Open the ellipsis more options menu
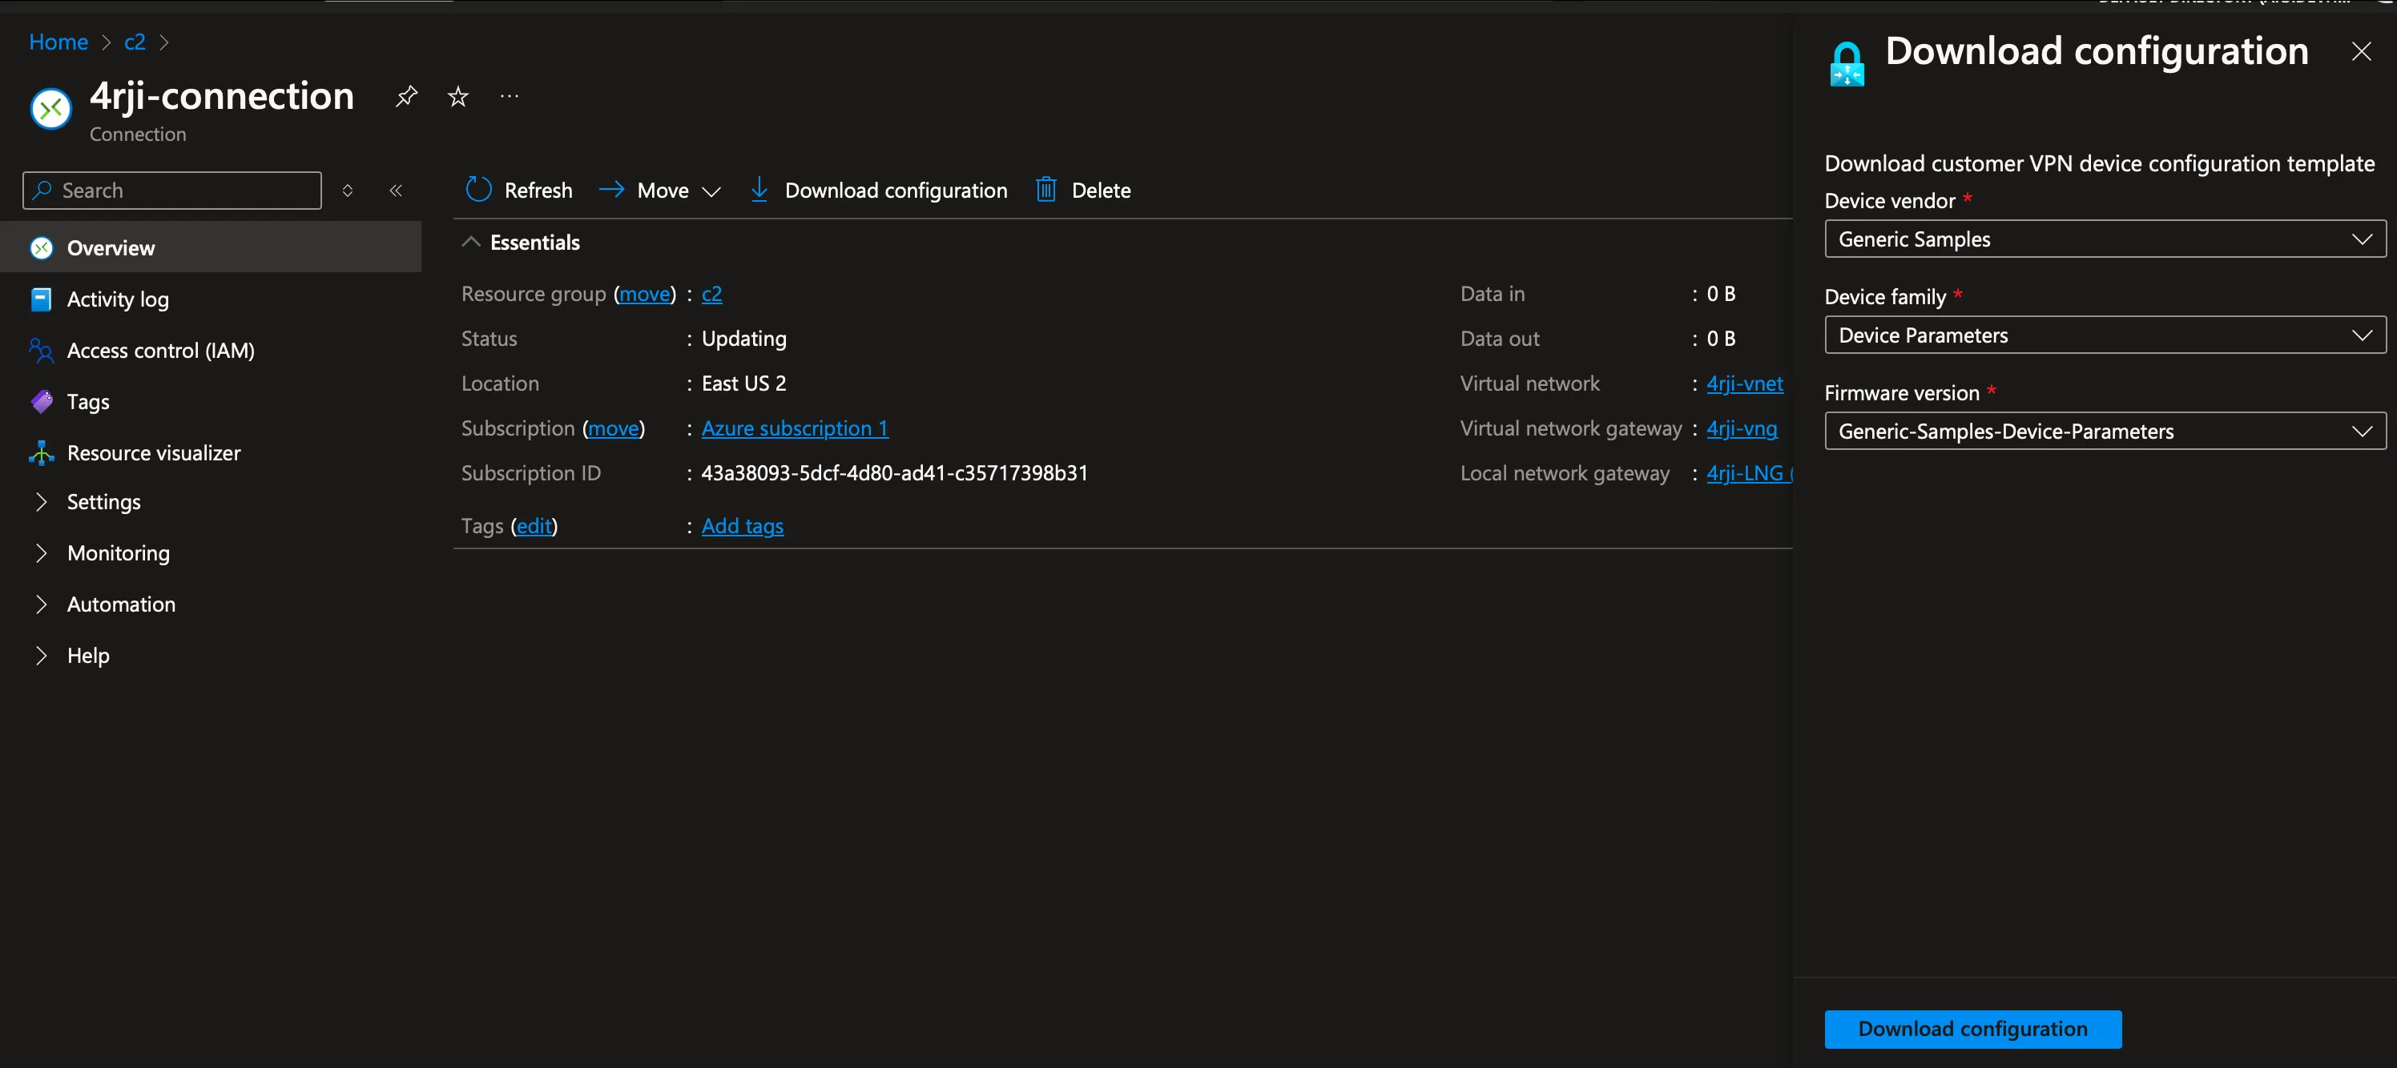2397x1068 pixels. point(508,96)
